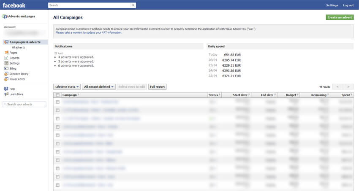Click Today's spend €54.65 EUR
The width and height of the screenshot is (359, 191).
232,55
